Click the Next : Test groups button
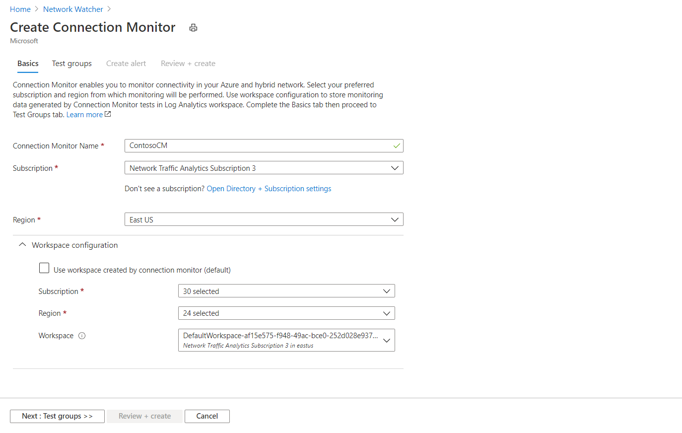Viewport: 682px width, 433px height. [57, 416]
